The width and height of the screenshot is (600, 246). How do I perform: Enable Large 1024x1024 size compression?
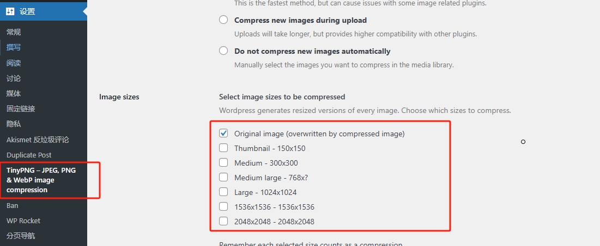[223, 192]
